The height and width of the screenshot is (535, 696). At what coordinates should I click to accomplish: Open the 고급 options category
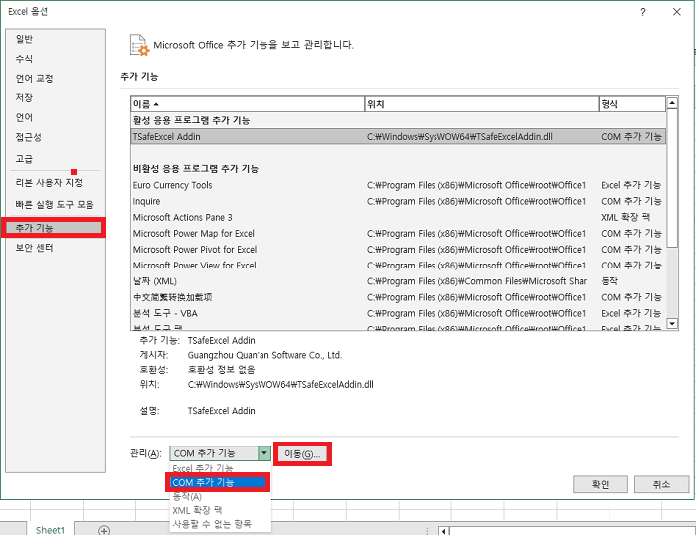pyautogui.click(x=25, y=158)
